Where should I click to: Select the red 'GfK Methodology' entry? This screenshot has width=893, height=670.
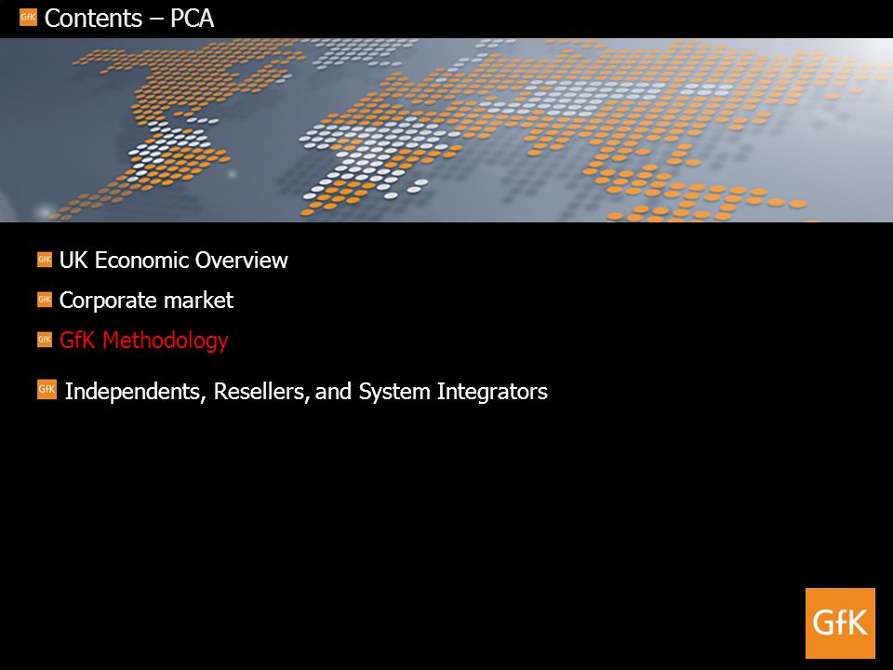coord(143,341)
